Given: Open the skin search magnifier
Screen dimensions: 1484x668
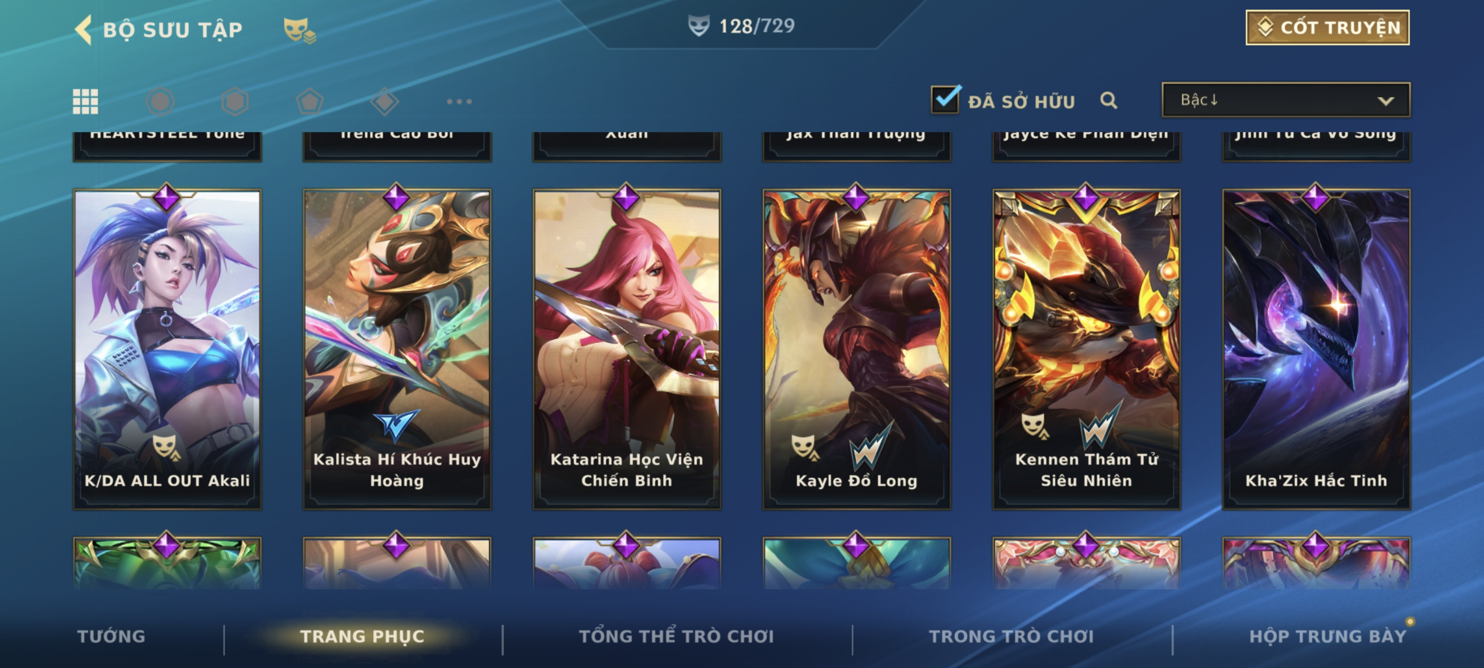Looking at the screenshot, I should 1109,100.
